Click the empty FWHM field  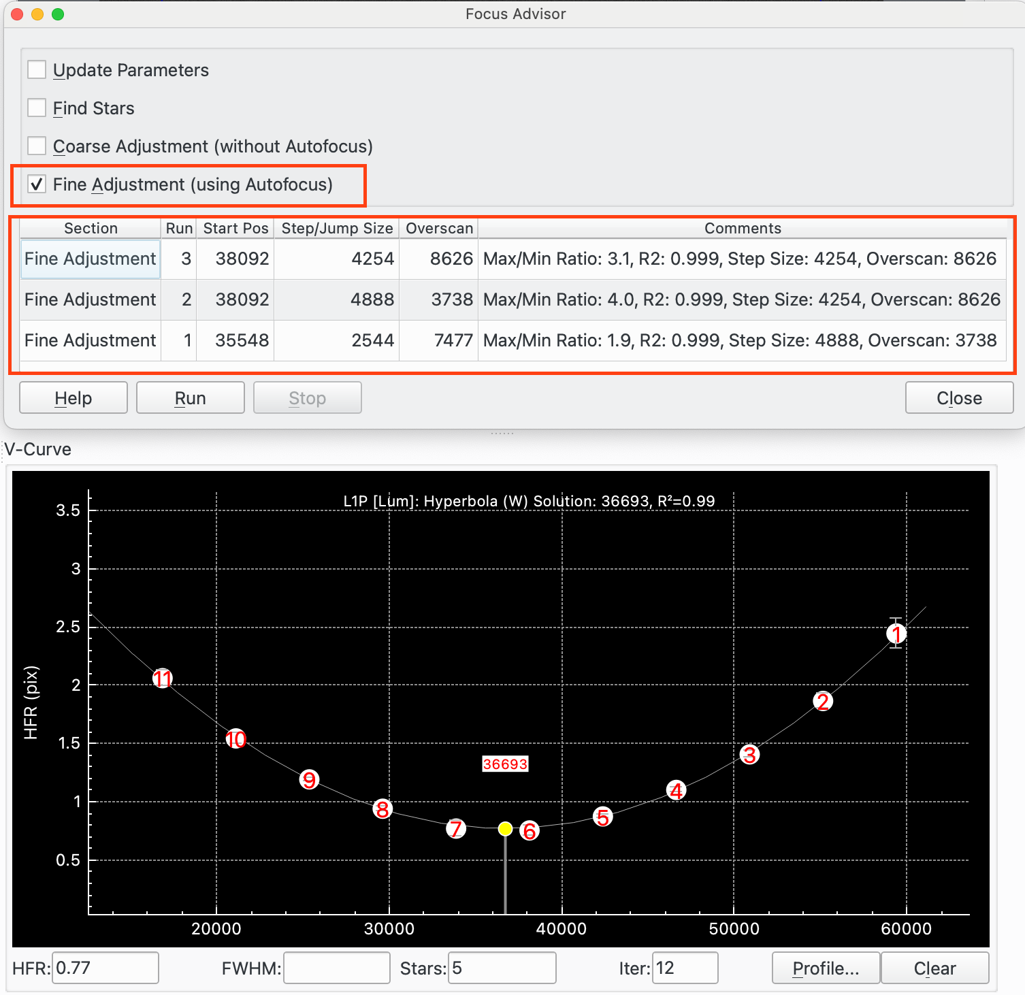point(336,968)
